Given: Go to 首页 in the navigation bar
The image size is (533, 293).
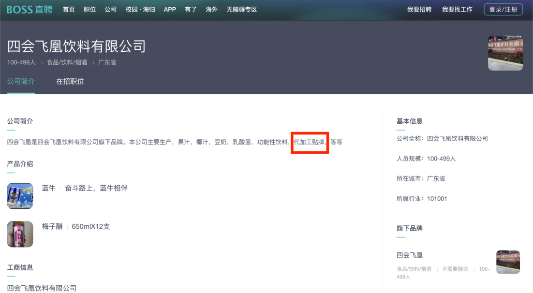Looking at the screenshot, I should coord(69,10).
